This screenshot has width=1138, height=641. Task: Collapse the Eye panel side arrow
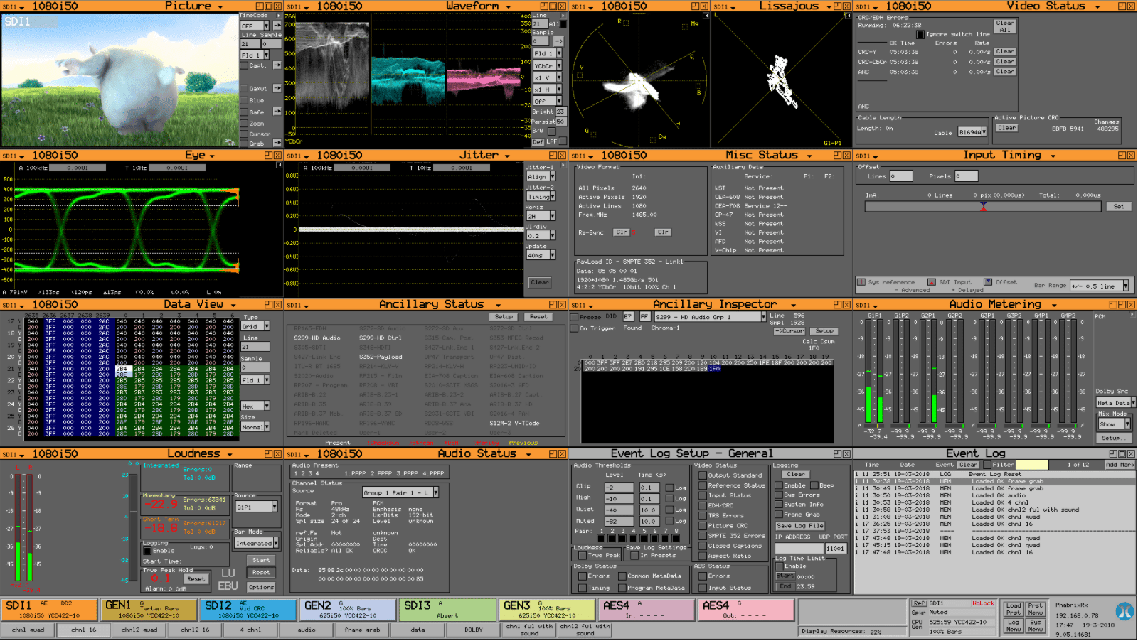[280, 165]
